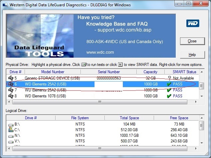
Task: Click logical drive list scroll right arrow
Action: [x=196, y=148]
